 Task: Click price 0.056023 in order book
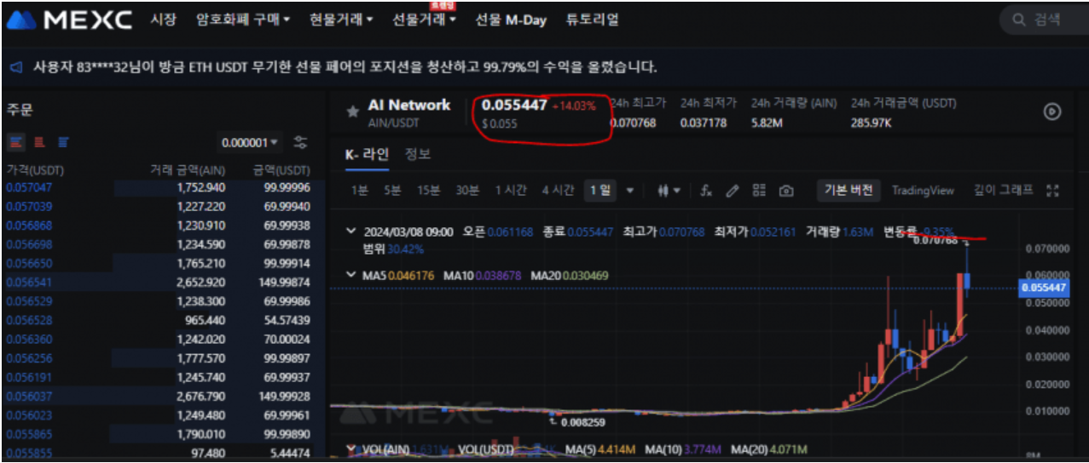point(28,415)
